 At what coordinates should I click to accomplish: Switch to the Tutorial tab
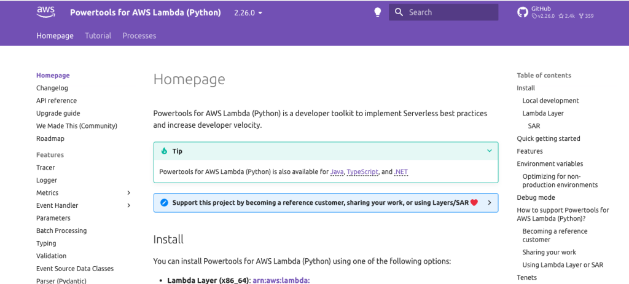point(98,36)
